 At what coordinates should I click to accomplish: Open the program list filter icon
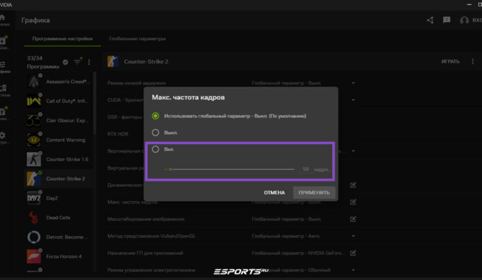(77, 62)
